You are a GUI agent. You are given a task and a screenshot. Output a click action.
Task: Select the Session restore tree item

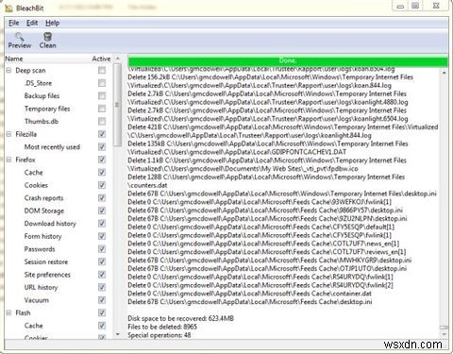[x=46, y=261]
